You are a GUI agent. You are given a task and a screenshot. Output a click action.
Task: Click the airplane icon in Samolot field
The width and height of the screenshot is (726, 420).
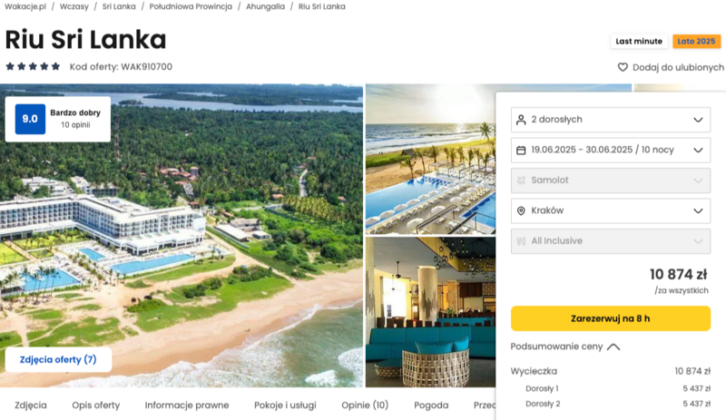(x=521, y=181)
